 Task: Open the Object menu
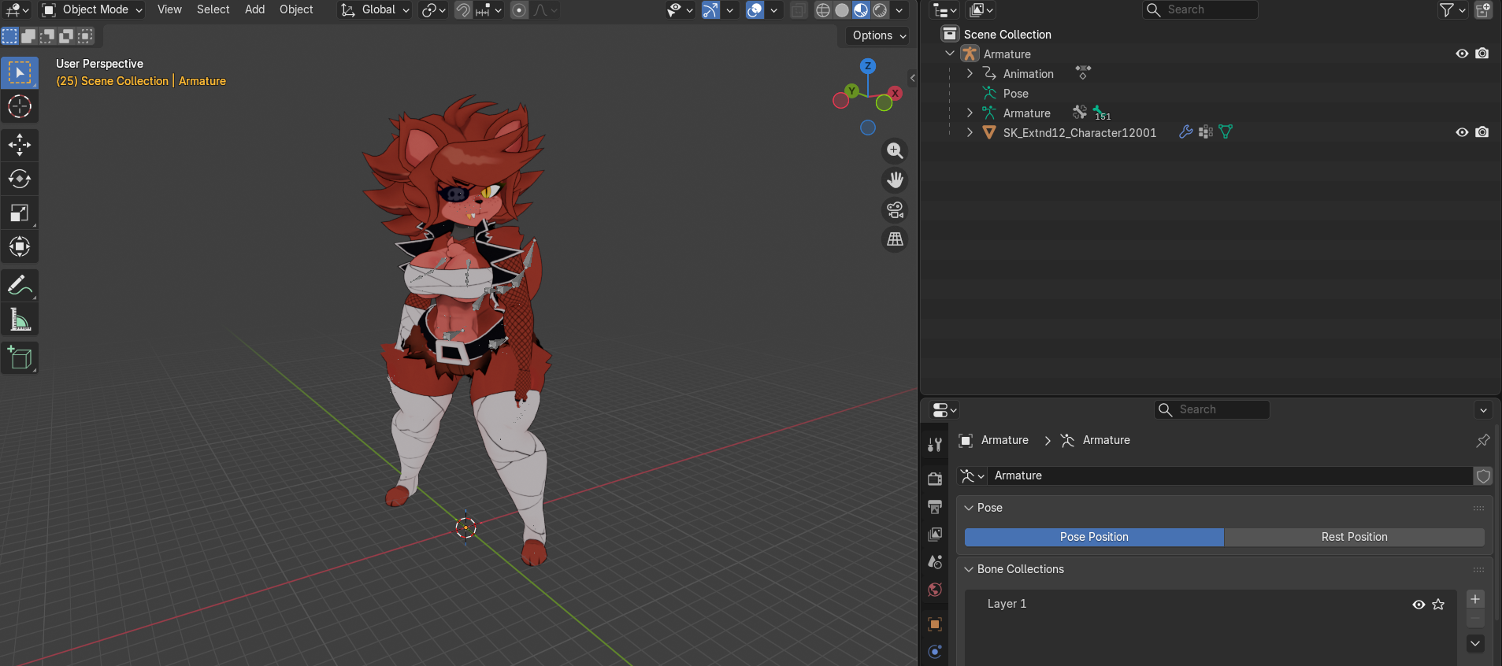[x=296, y=9]
